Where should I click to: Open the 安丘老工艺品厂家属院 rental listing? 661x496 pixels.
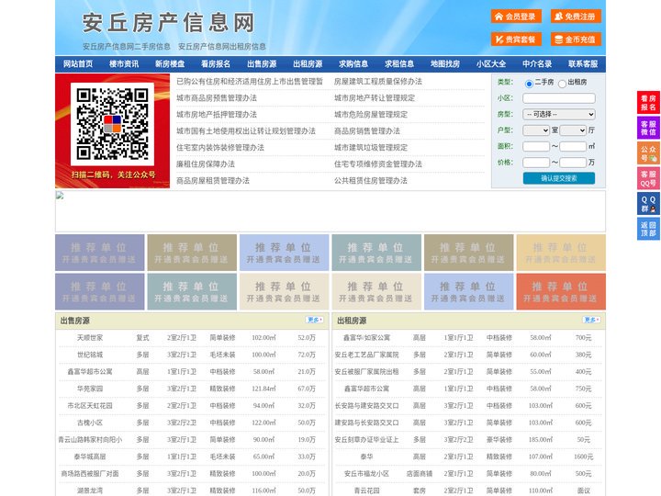366,355
